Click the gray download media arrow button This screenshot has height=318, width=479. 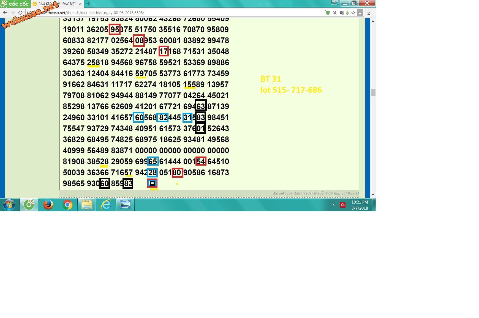click(360, 13)
